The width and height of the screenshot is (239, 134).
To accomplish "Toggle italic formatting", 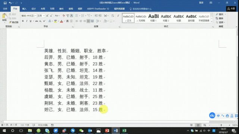I will [27, 21].
